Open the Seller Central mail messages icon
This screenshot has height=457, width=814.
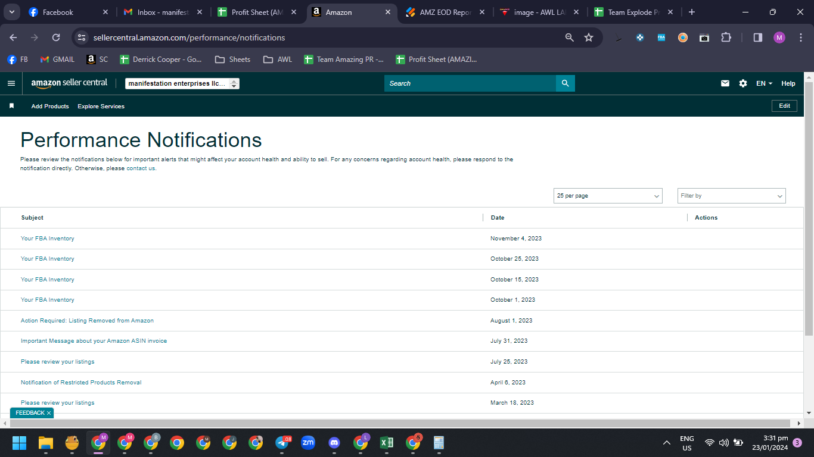pos(725,83)
